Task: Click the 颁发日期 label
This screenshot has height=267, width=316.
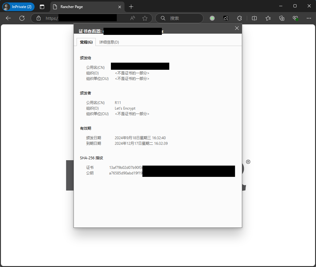Action: click(x=94, y=138)
